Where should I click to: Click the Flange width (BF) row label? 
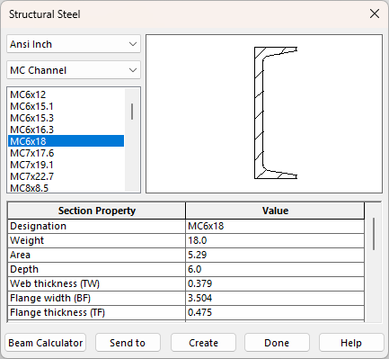click(97, 298)
